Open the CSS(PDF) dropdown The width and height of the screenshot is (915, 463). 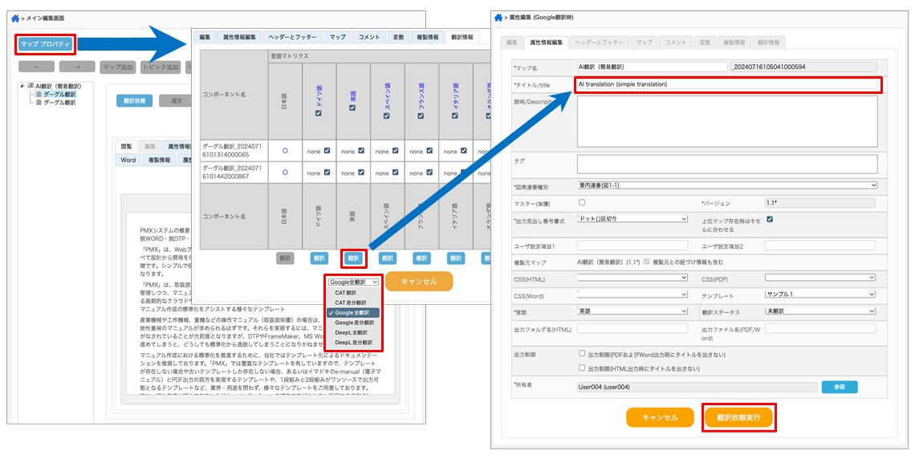pos(819,278)
